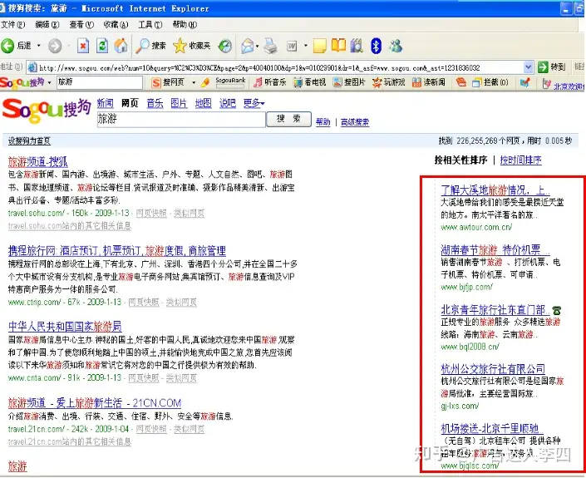Expand the Word edit dropdown arrow
This screenshot has width=586, height=478.
pyautogui.click(x=305, y=46)
